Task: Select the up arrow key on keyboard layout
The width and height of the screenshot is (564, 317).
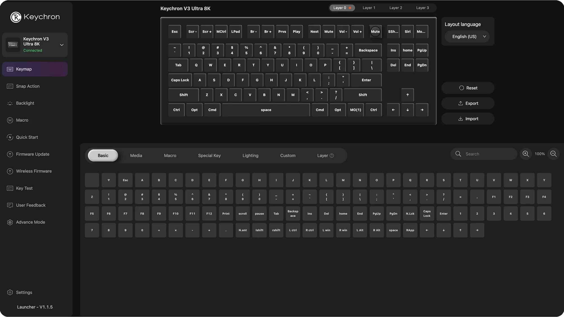Action: (407, 95)
